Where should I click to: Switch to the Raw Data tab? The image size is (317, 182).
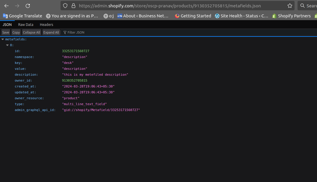click(26, 25)
